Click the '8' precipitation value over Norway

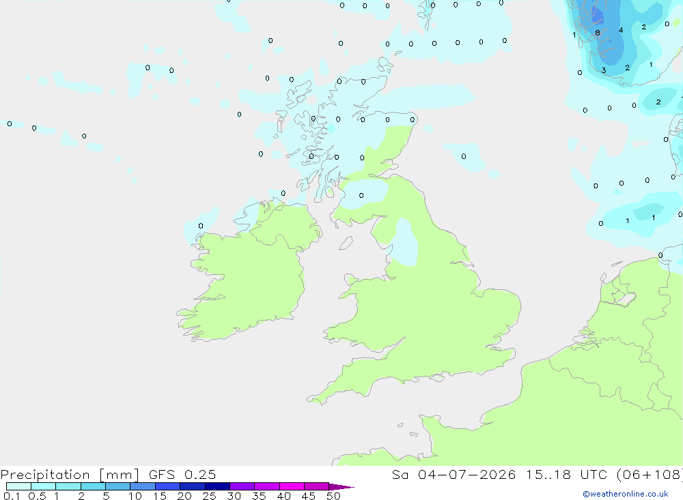tap(598, 33)
